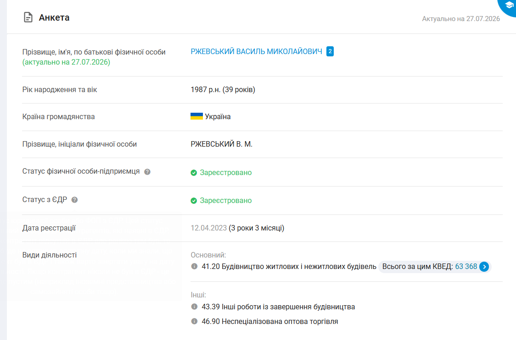Click the Ukraine flag icon

[x=196, y=116]
